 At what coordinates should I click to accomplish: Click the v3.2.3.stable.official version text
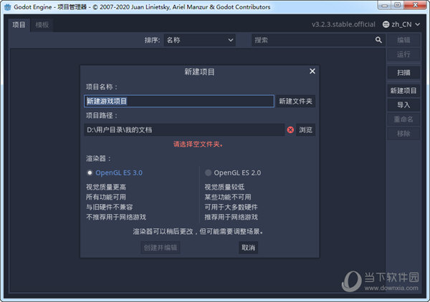pyautogui.click(x=343, y=24)
